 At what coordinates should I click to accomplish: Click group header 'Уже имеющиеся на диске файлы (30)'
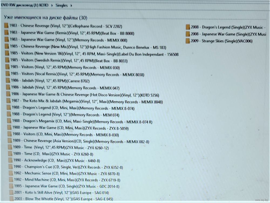click(45, 18)
